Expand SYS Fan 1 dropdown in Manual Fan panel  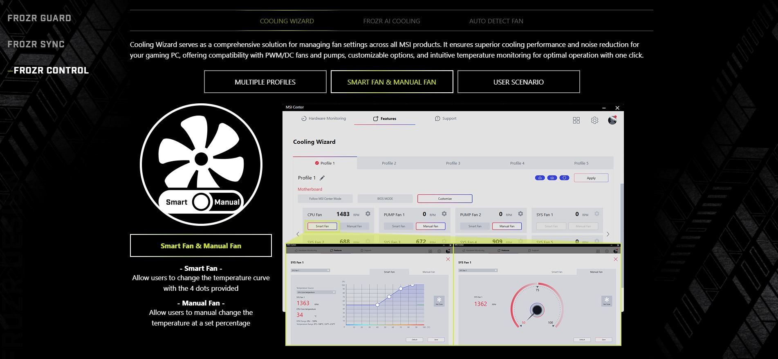pyautogui.click(x=478, y=270)
